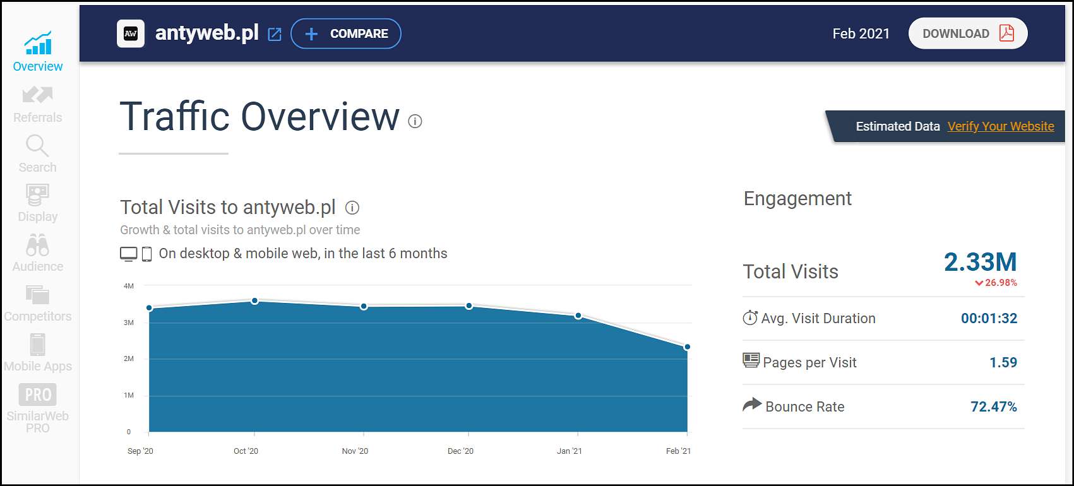Open the Search sidebar section
The width and height of the screenshot is (1074, 486).
coord(37,154)
